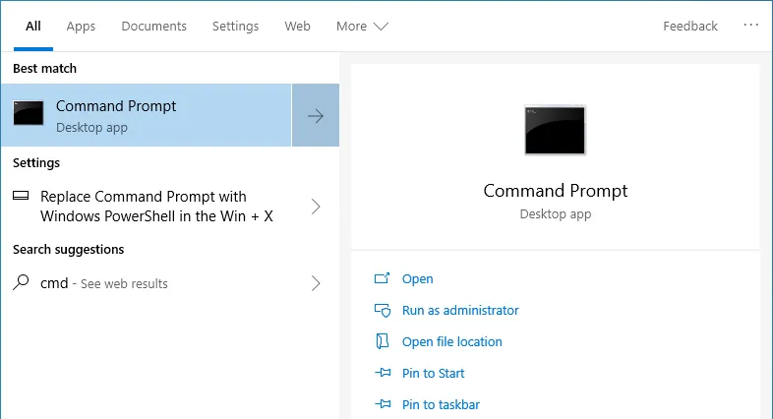Open the three-dots options menu

click(751, 26)
